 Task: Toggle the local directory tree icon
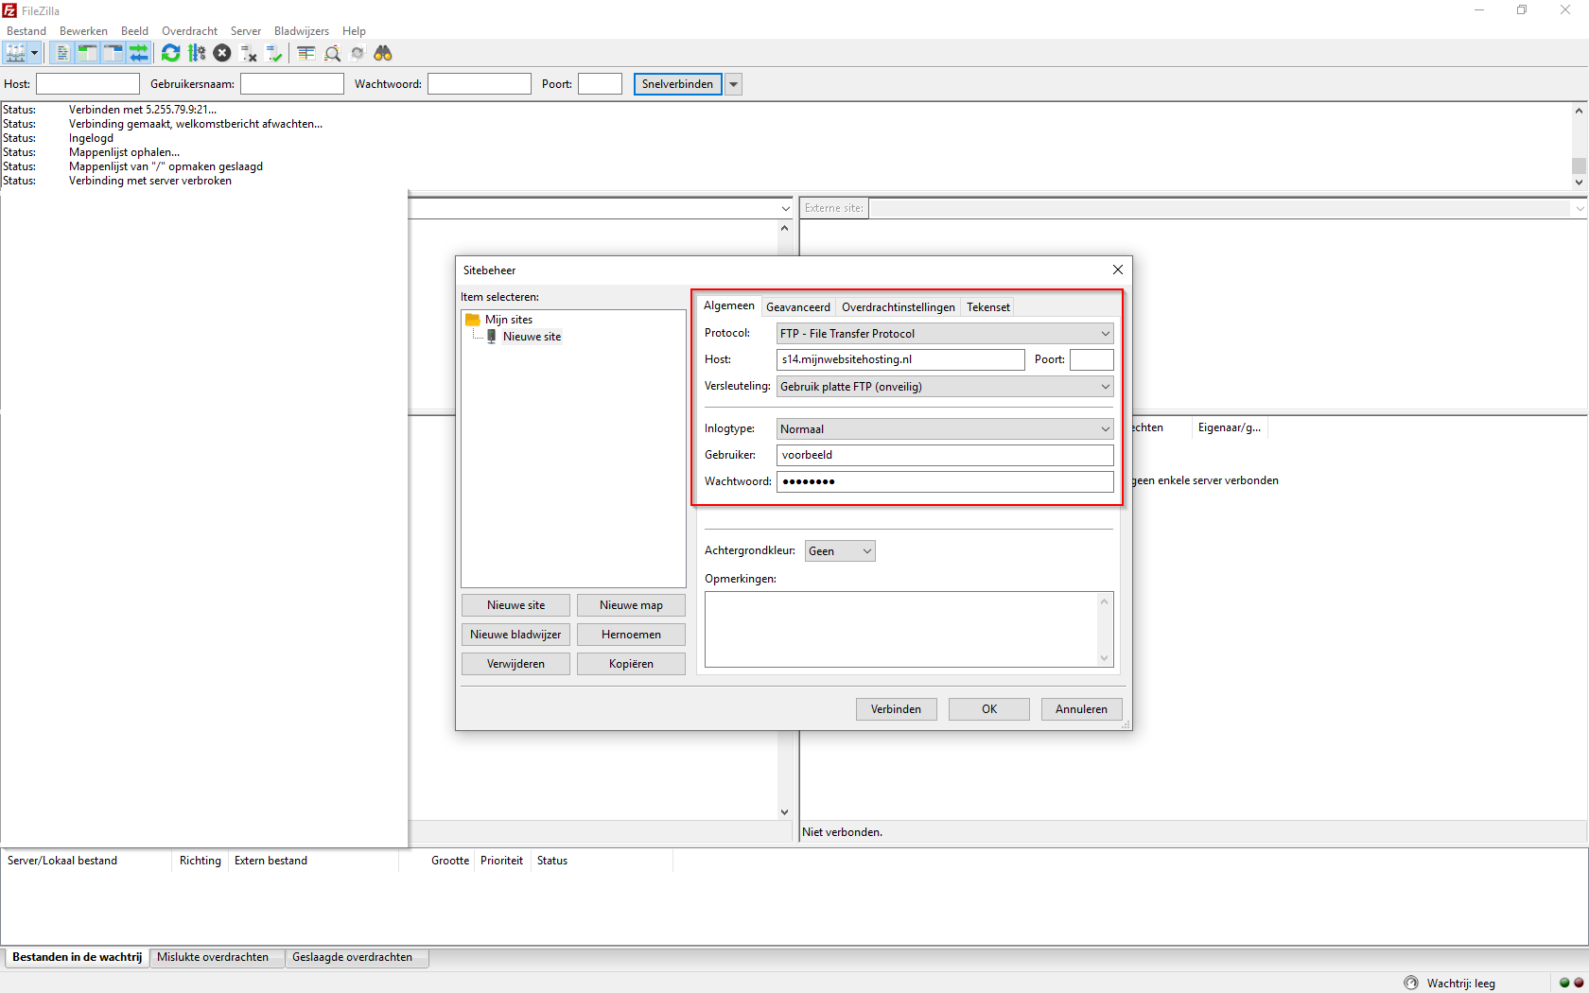coord(87,53)
